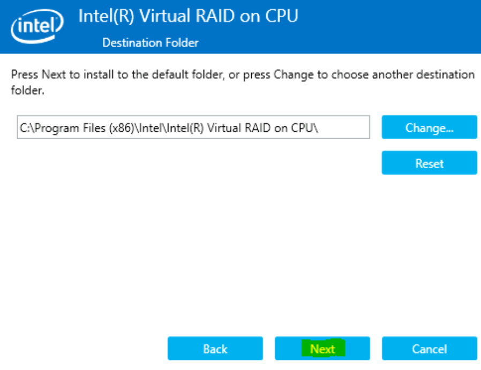Click the Change... button

(x=429, y=127)
